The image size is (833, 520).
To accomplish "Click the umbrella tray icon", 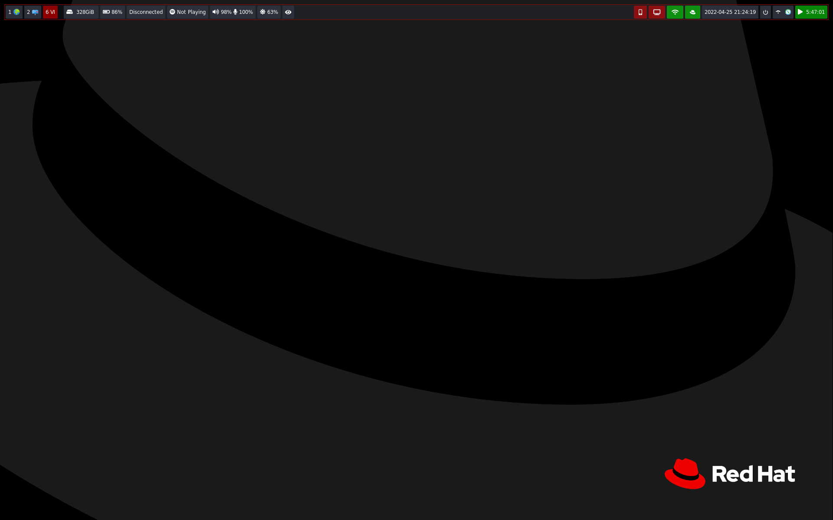I will point(778,12).
